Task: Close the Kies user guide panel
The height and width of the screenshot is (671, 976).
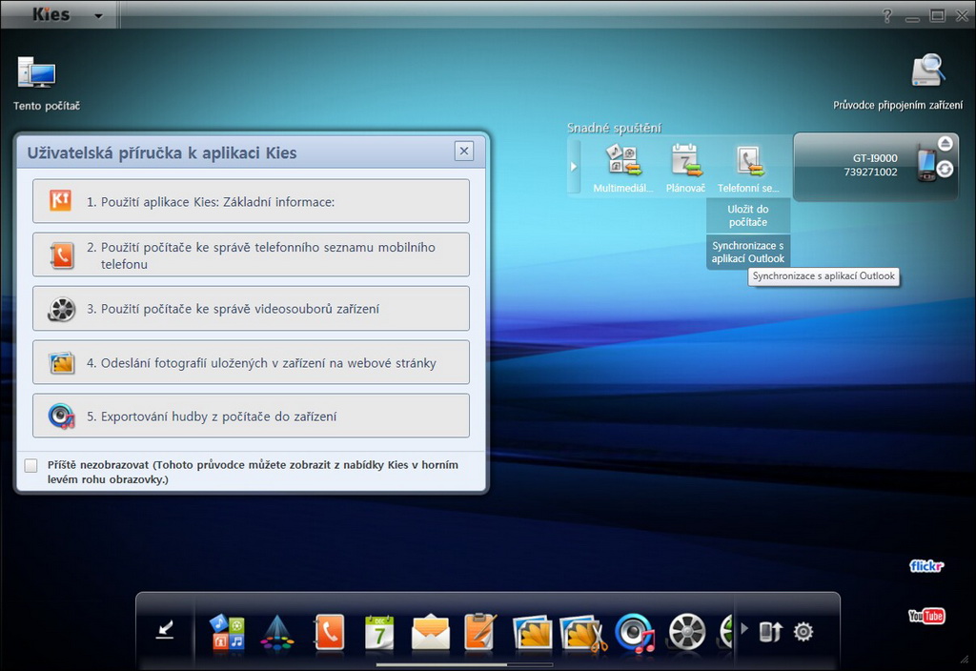Action: [464, 151]
